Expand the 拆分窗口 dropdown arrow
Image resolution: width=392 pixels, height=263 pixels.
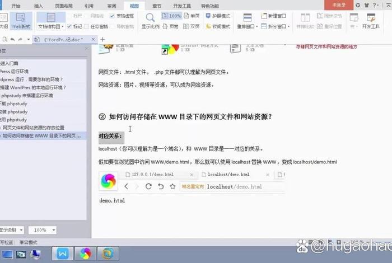(x=289, y=26)
